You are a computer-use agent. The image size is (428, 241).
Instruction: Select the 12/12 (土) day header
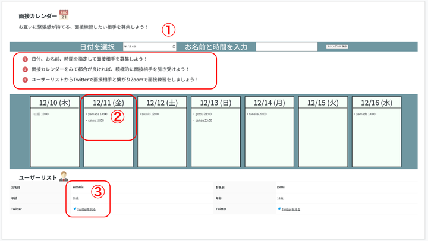coord(162,103)
